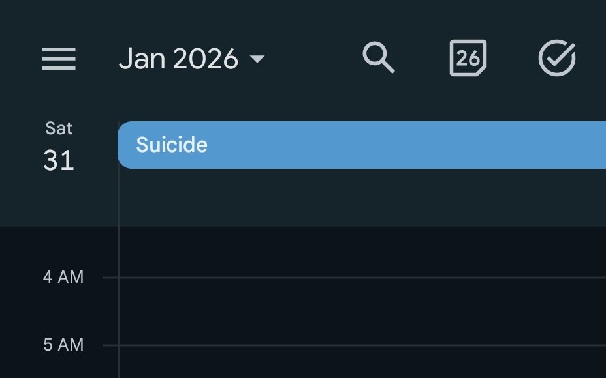Select the date number 31
The height and width of the screenshot is (378, 606).
point(59,160)
